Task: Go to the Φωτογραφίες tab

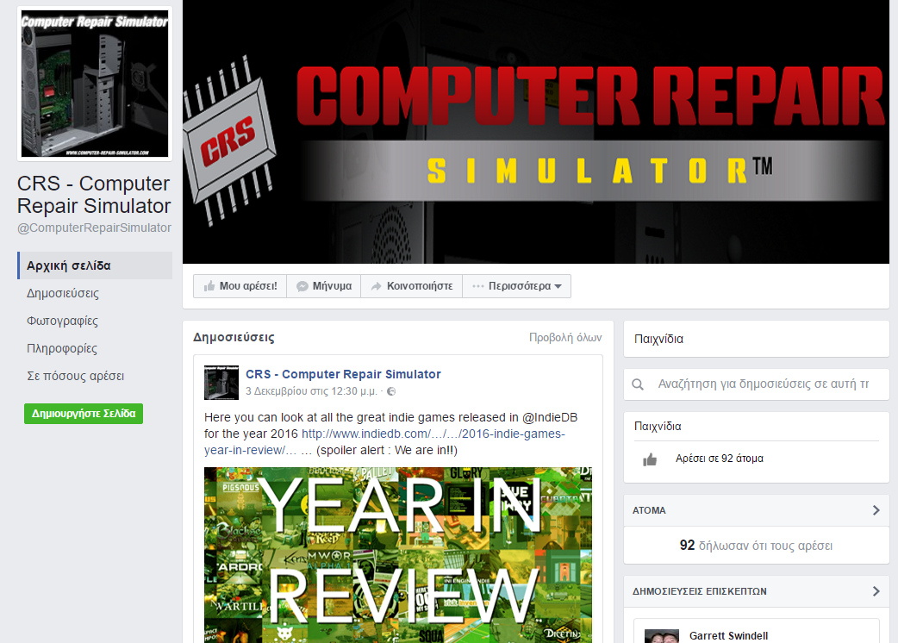Action: click(62, 321)
